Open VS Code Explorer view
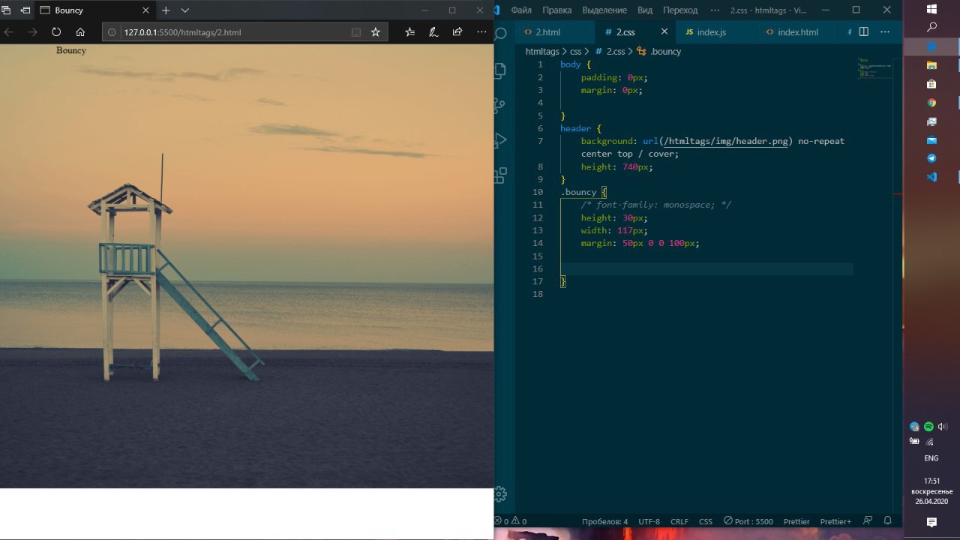 500,71
